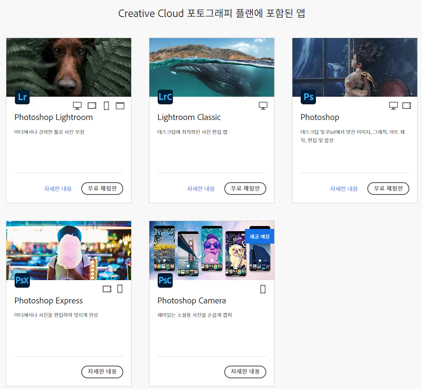This screenshot has width=422, height=389.
Task: Click the text 데스크탑에 최적화된 사진 편집 앱
Action: (x=193, y=132)
